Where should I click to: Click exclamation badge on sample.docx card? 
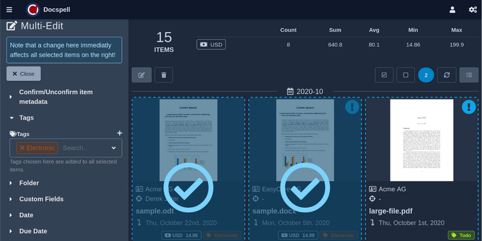(x=352, y=107)
